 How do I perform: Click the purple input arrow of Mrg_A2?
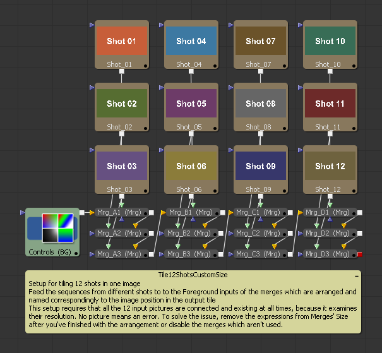[92, 234]
